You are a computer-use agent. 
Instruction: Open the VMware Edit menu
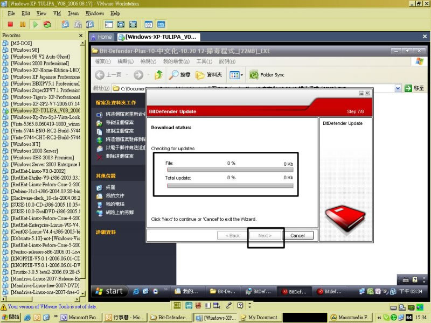[x=26, y=13]
